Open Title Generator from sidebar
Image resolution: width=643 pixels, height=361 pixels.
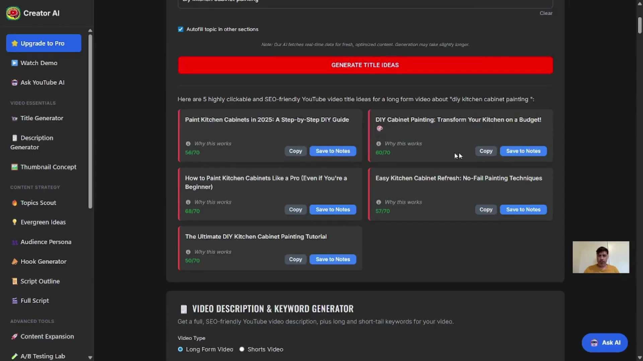(x=42, y=118)
